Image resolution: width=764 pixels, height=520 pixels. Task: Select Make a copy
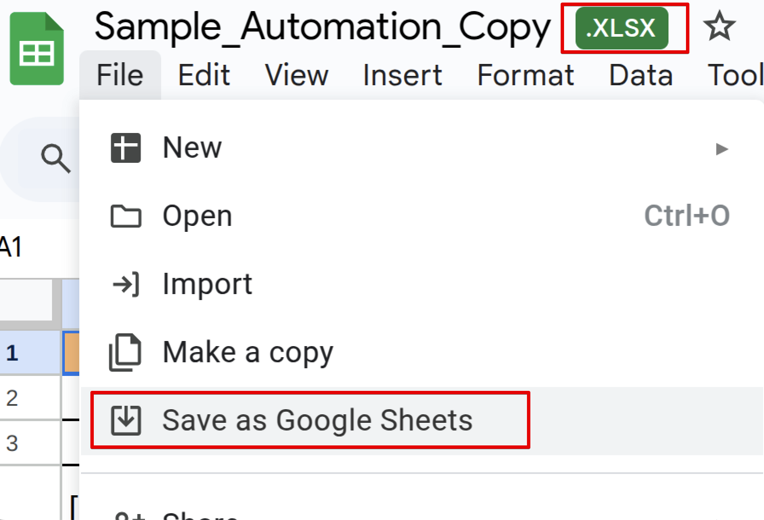(x=421, y=352)
